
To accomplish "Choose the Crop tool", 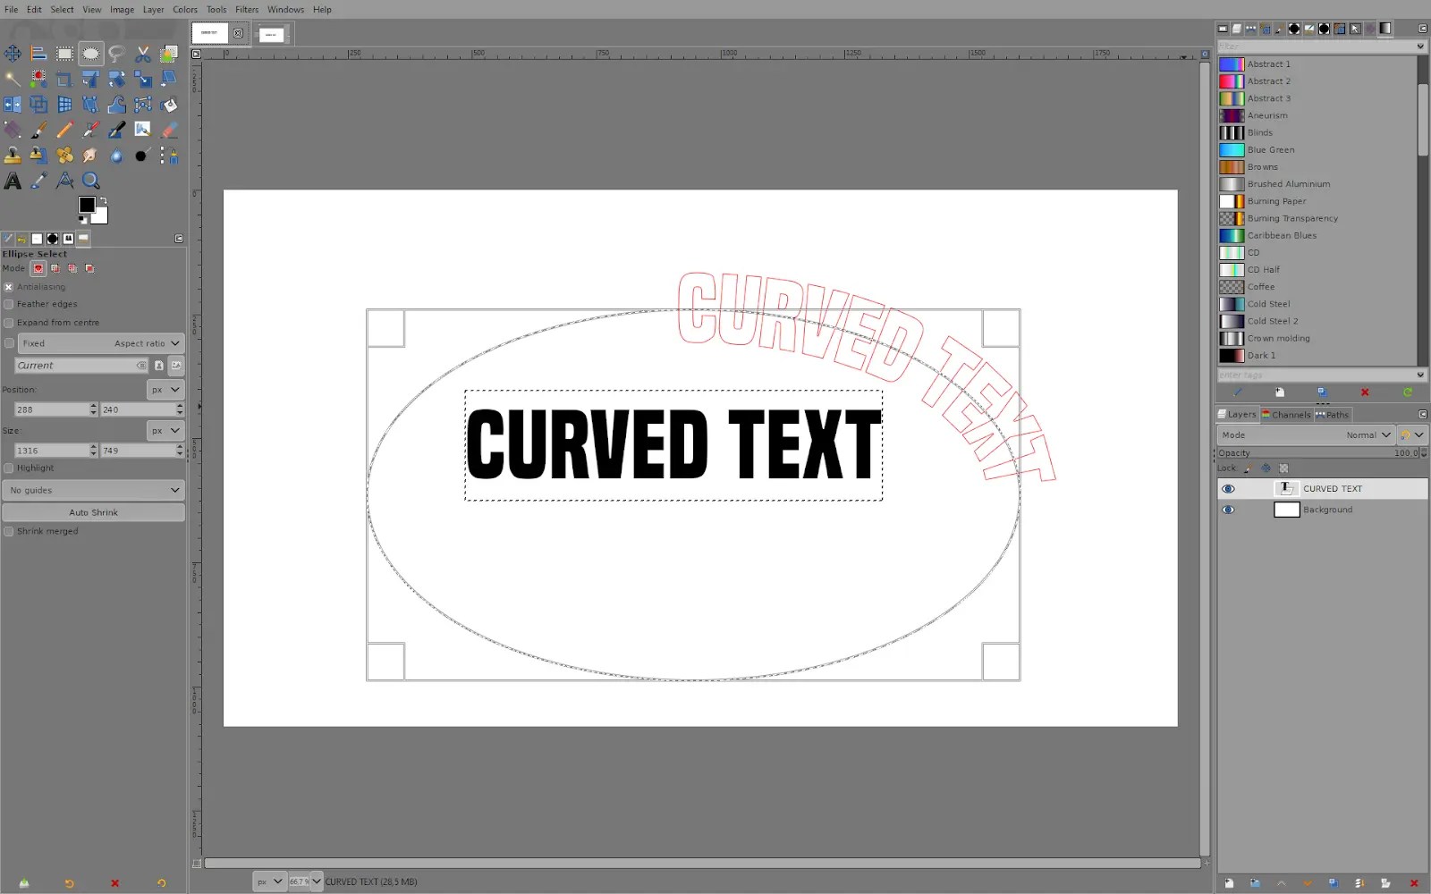I will 64,79.
